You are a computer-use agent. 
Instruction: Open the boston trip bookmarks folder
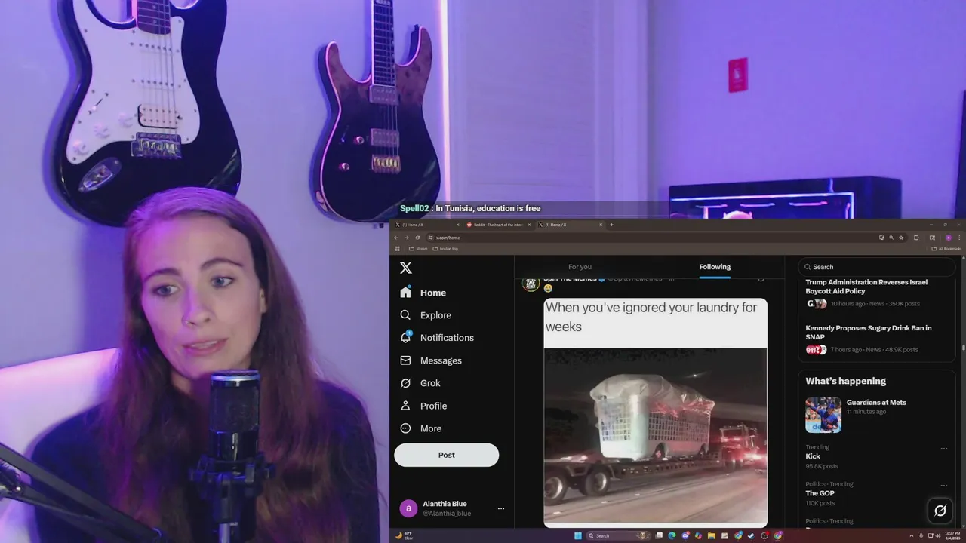click(445, 248)
